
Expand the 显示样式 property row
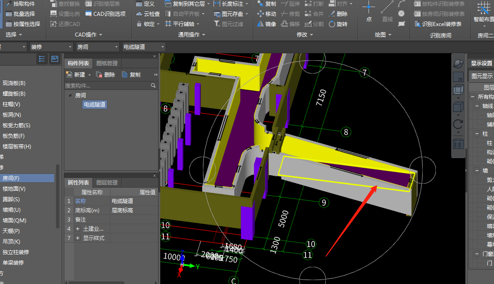(x=77, y=238)
